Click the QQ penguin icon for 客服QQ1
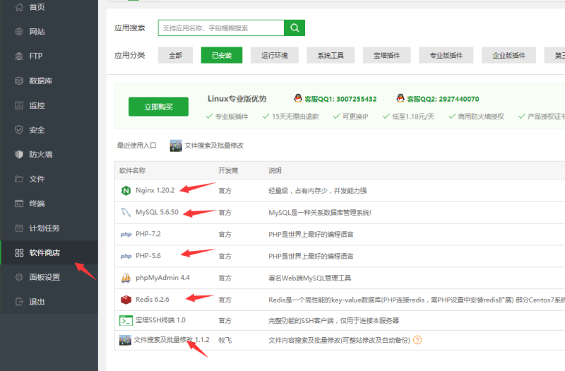The height and width of the screenshot is (371, 565). (298, 98)
